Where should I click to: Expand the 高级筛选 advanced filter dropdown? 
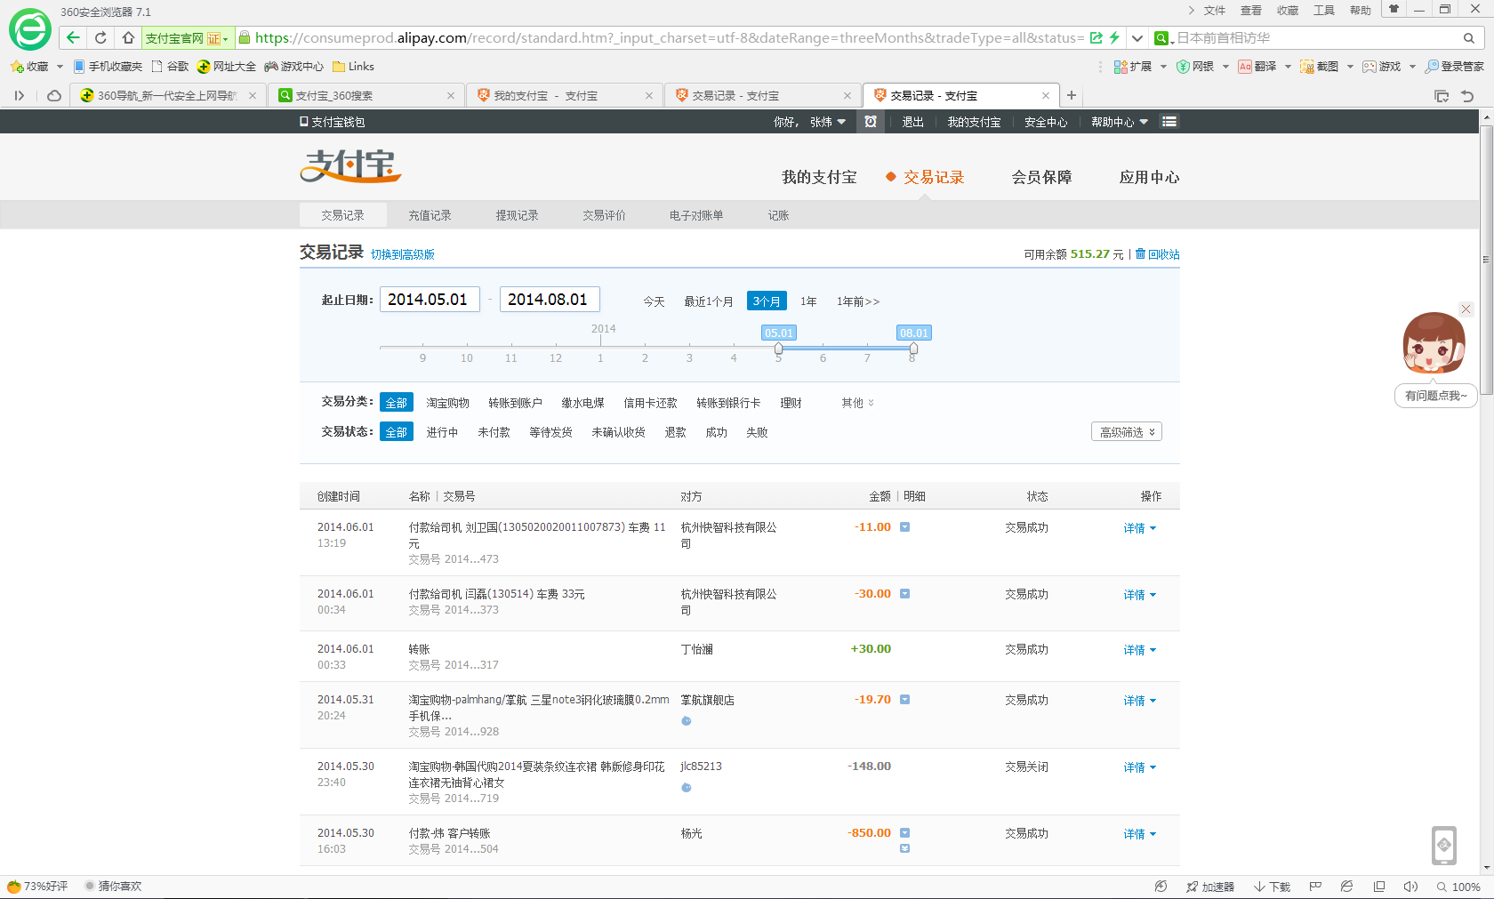point(1126,432)
